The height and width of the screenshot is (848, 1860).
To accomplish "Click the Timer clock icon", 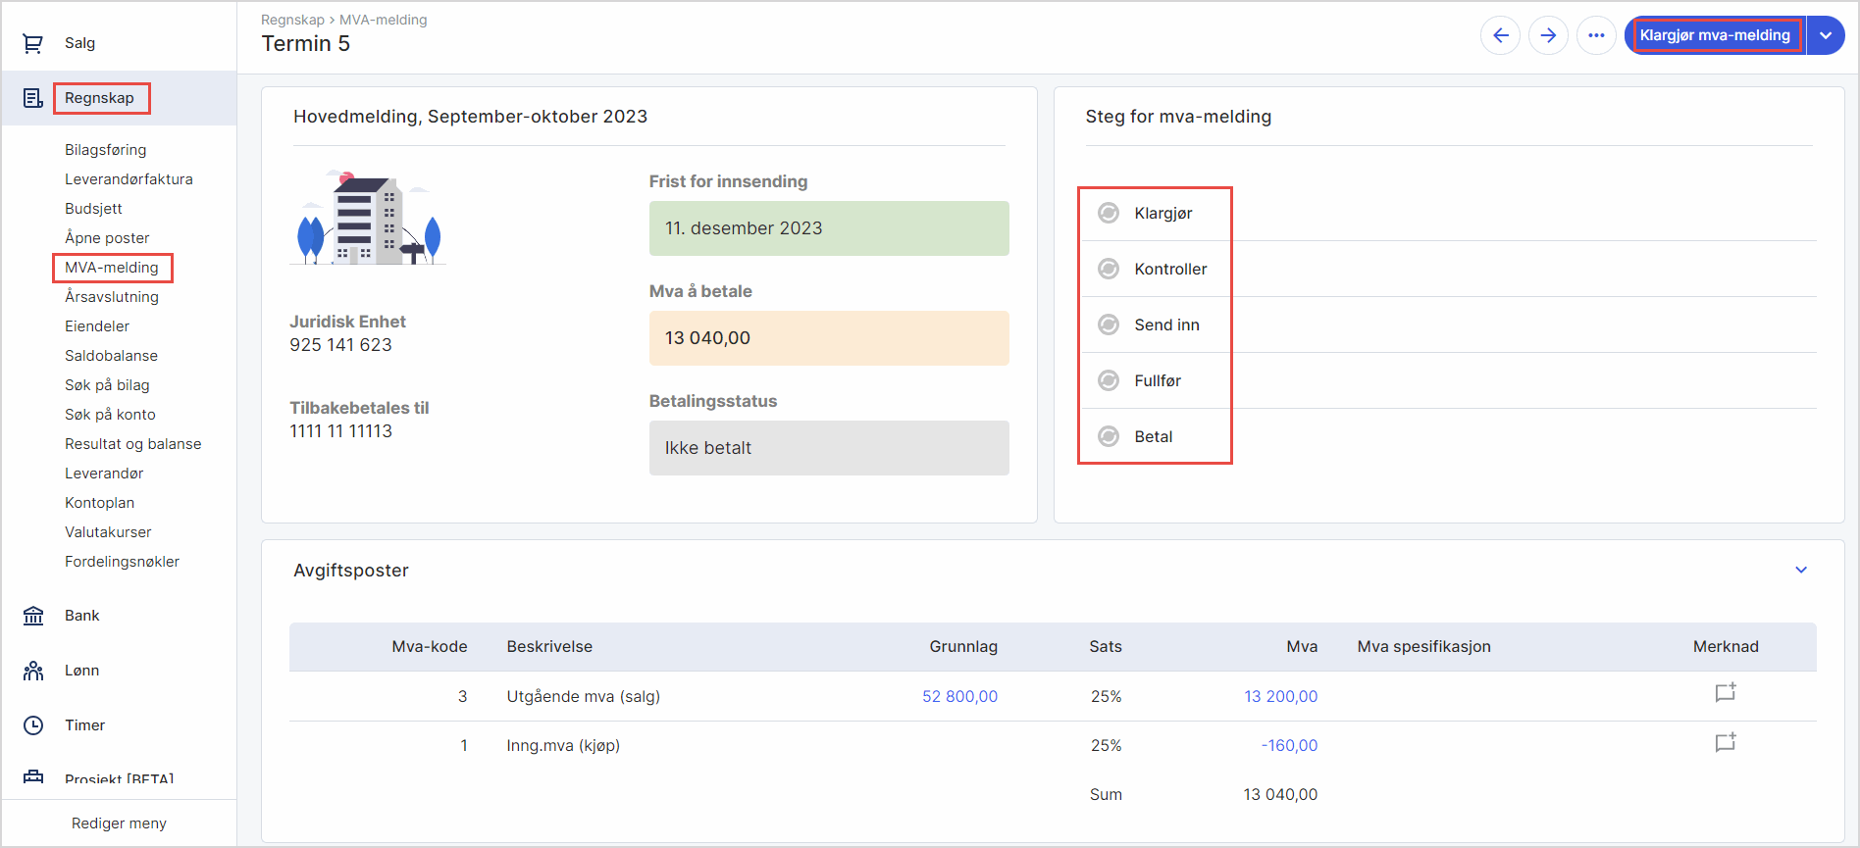I will pyautogui.click(x=33, y=725).
